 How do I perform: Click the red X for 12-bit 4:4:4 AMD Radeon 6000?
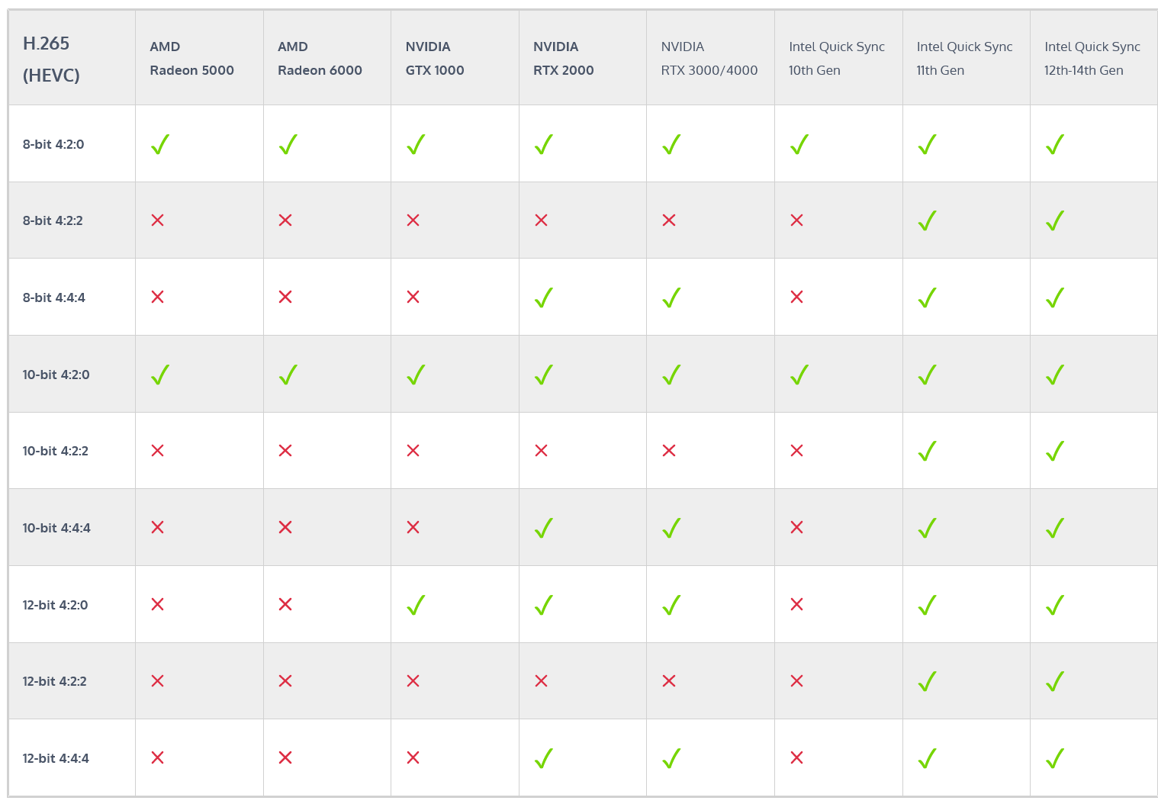point(285,757)
